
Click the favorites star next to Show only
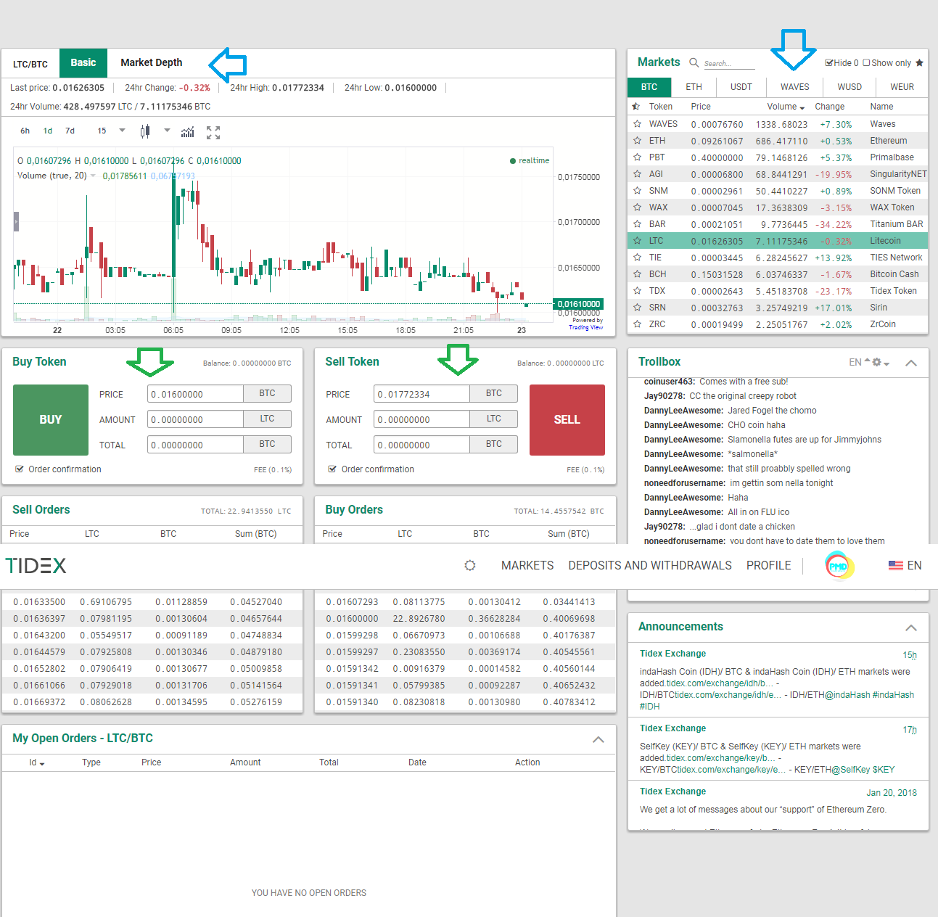919,62
